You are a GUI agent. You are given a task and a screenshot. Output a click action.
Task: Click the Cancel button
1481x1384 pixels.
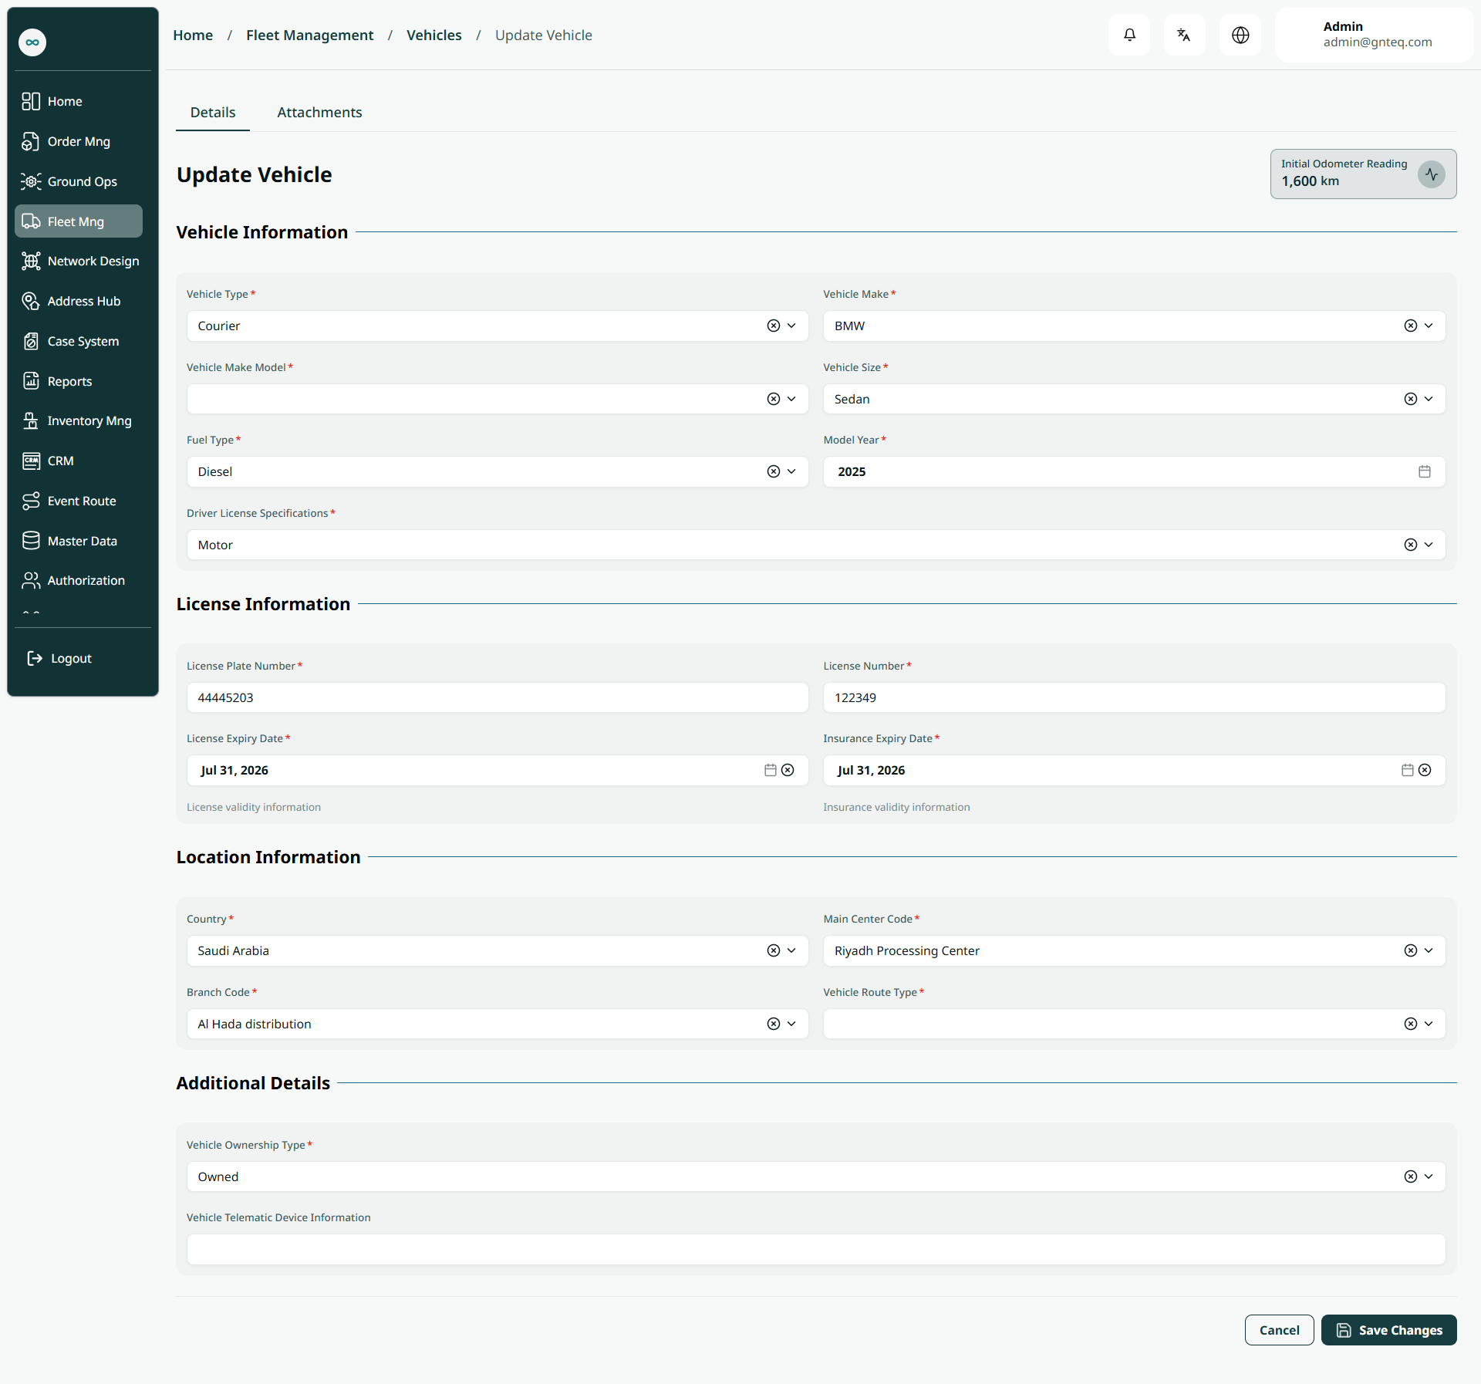pyautogui.click(x=1279, y=1330)
